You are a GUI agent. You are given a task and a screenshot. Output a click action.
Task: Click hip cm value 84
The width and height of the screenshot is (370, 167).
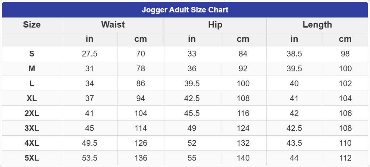pos(243,54)
